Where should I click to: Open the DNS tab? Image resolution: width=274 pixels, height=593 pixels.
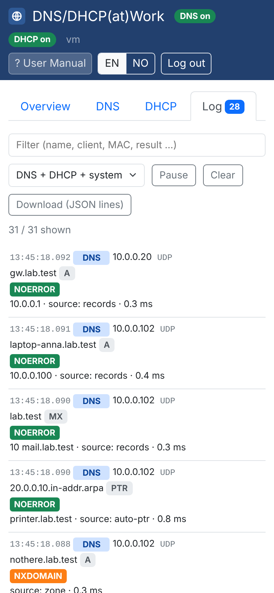(x=108, y=106)
